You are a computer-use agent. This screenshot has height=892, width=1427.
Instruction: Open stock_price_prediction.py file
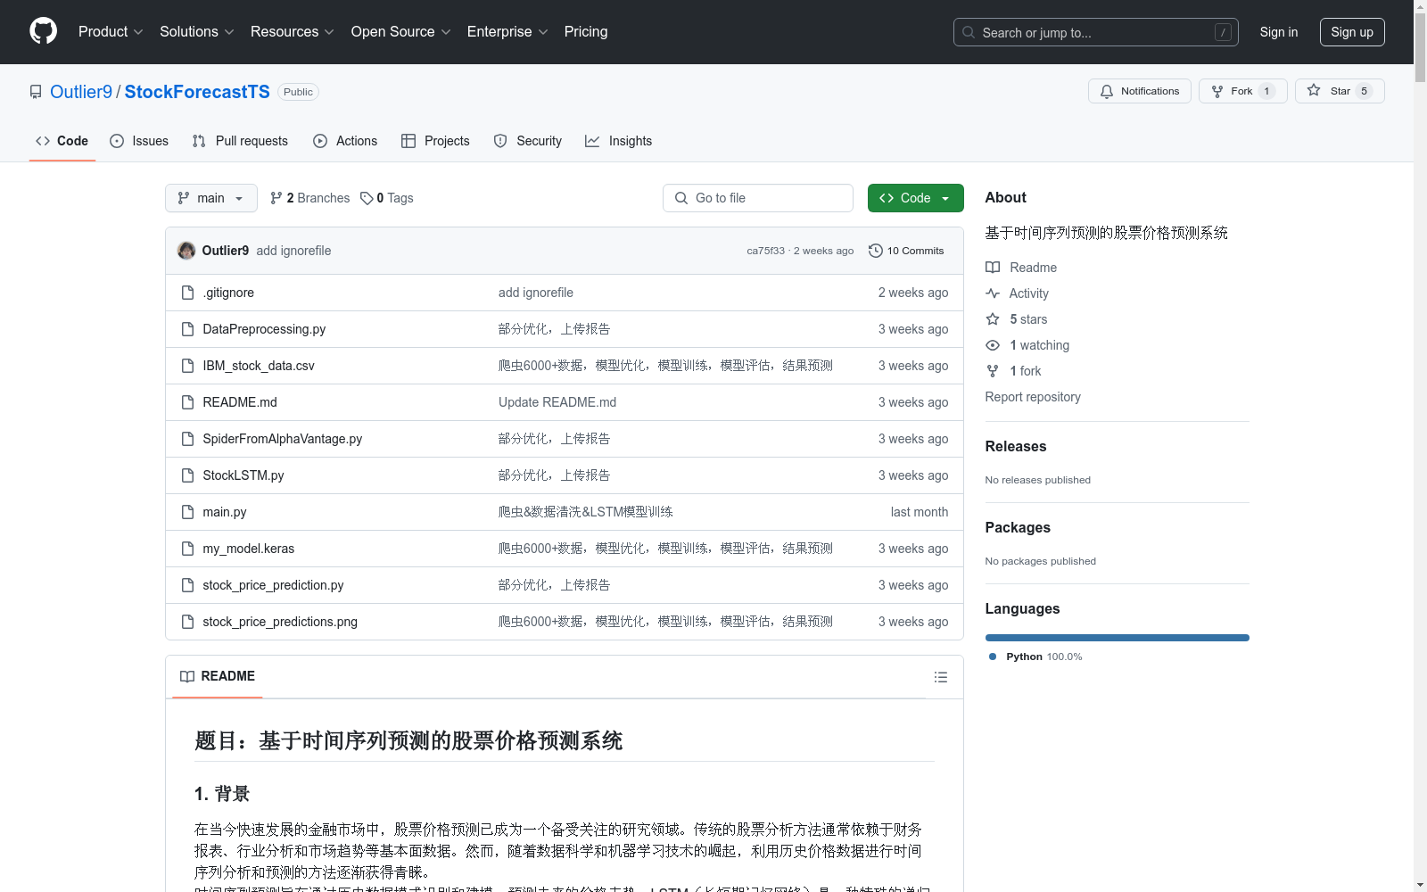coord(273,585)
